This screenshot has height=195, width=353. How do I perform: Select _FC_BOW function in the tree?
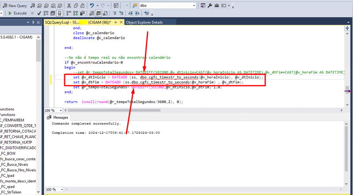point(8,154)
